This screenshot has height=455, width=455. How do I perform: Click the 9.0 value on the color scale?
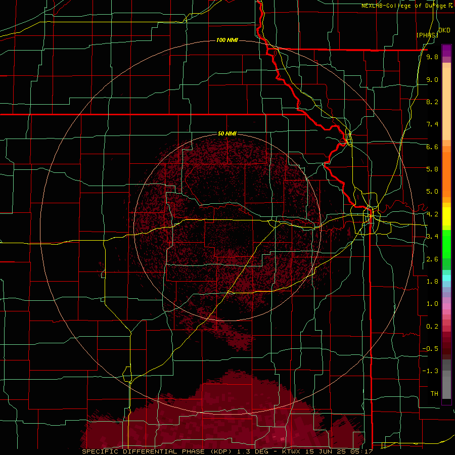pos(432,79)
